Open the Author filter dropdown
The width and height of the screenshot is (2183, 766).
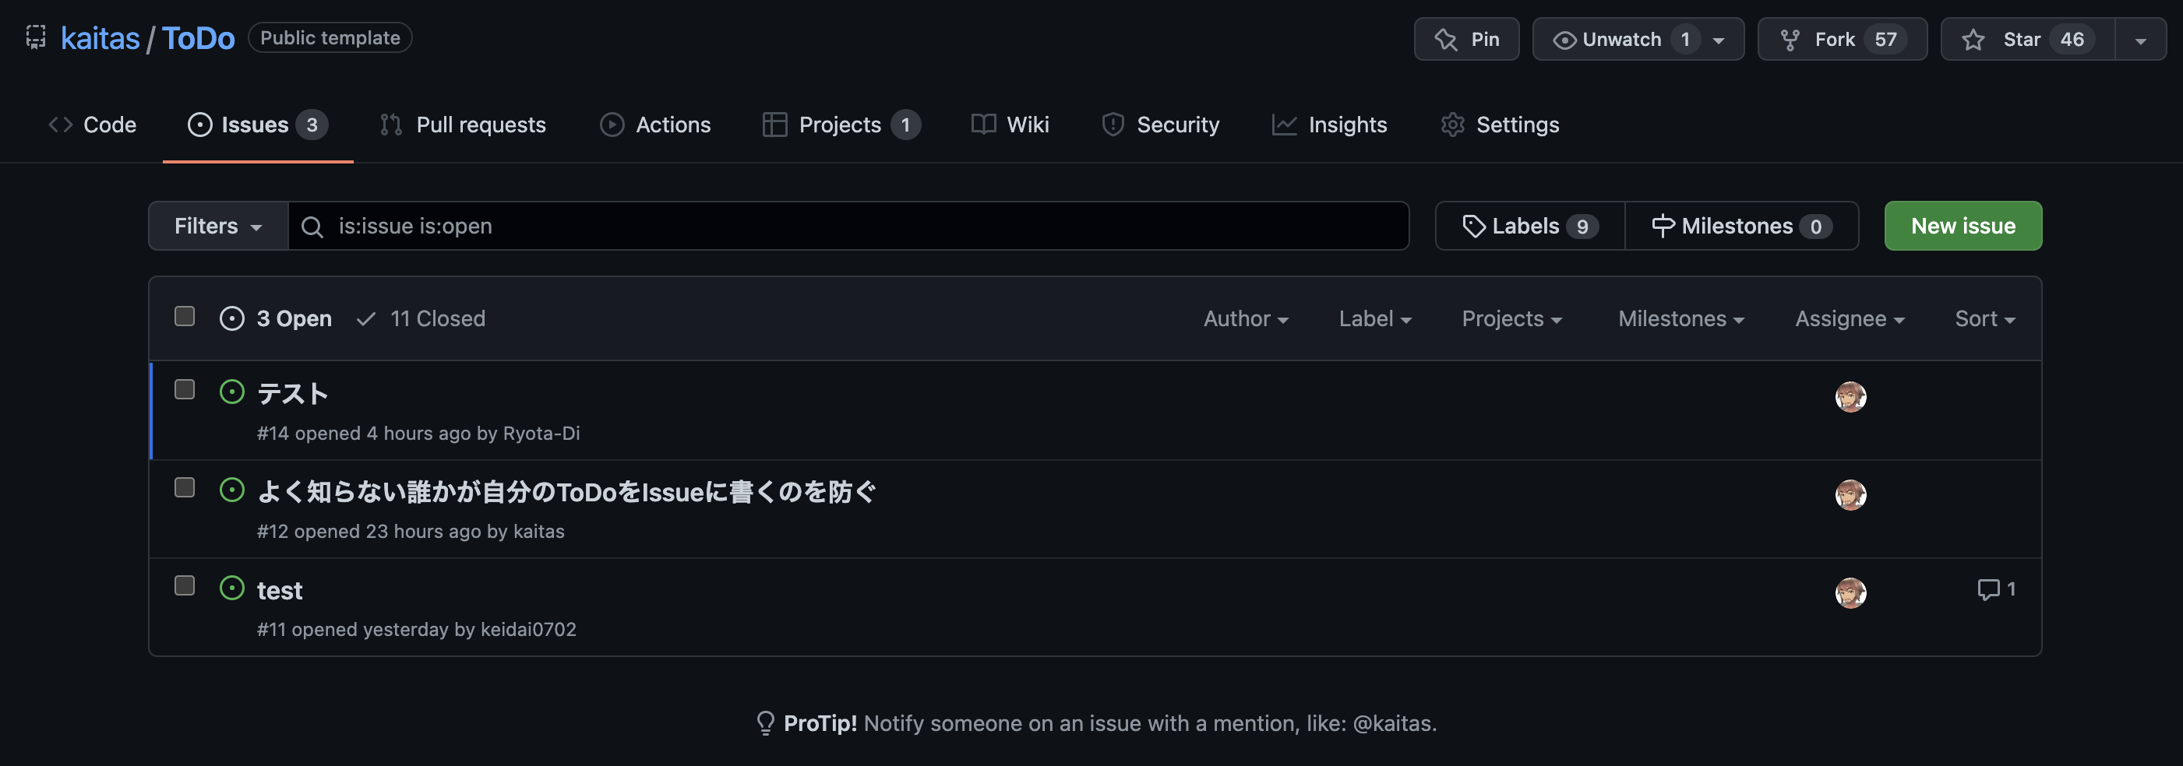[x=1246, y=318]
